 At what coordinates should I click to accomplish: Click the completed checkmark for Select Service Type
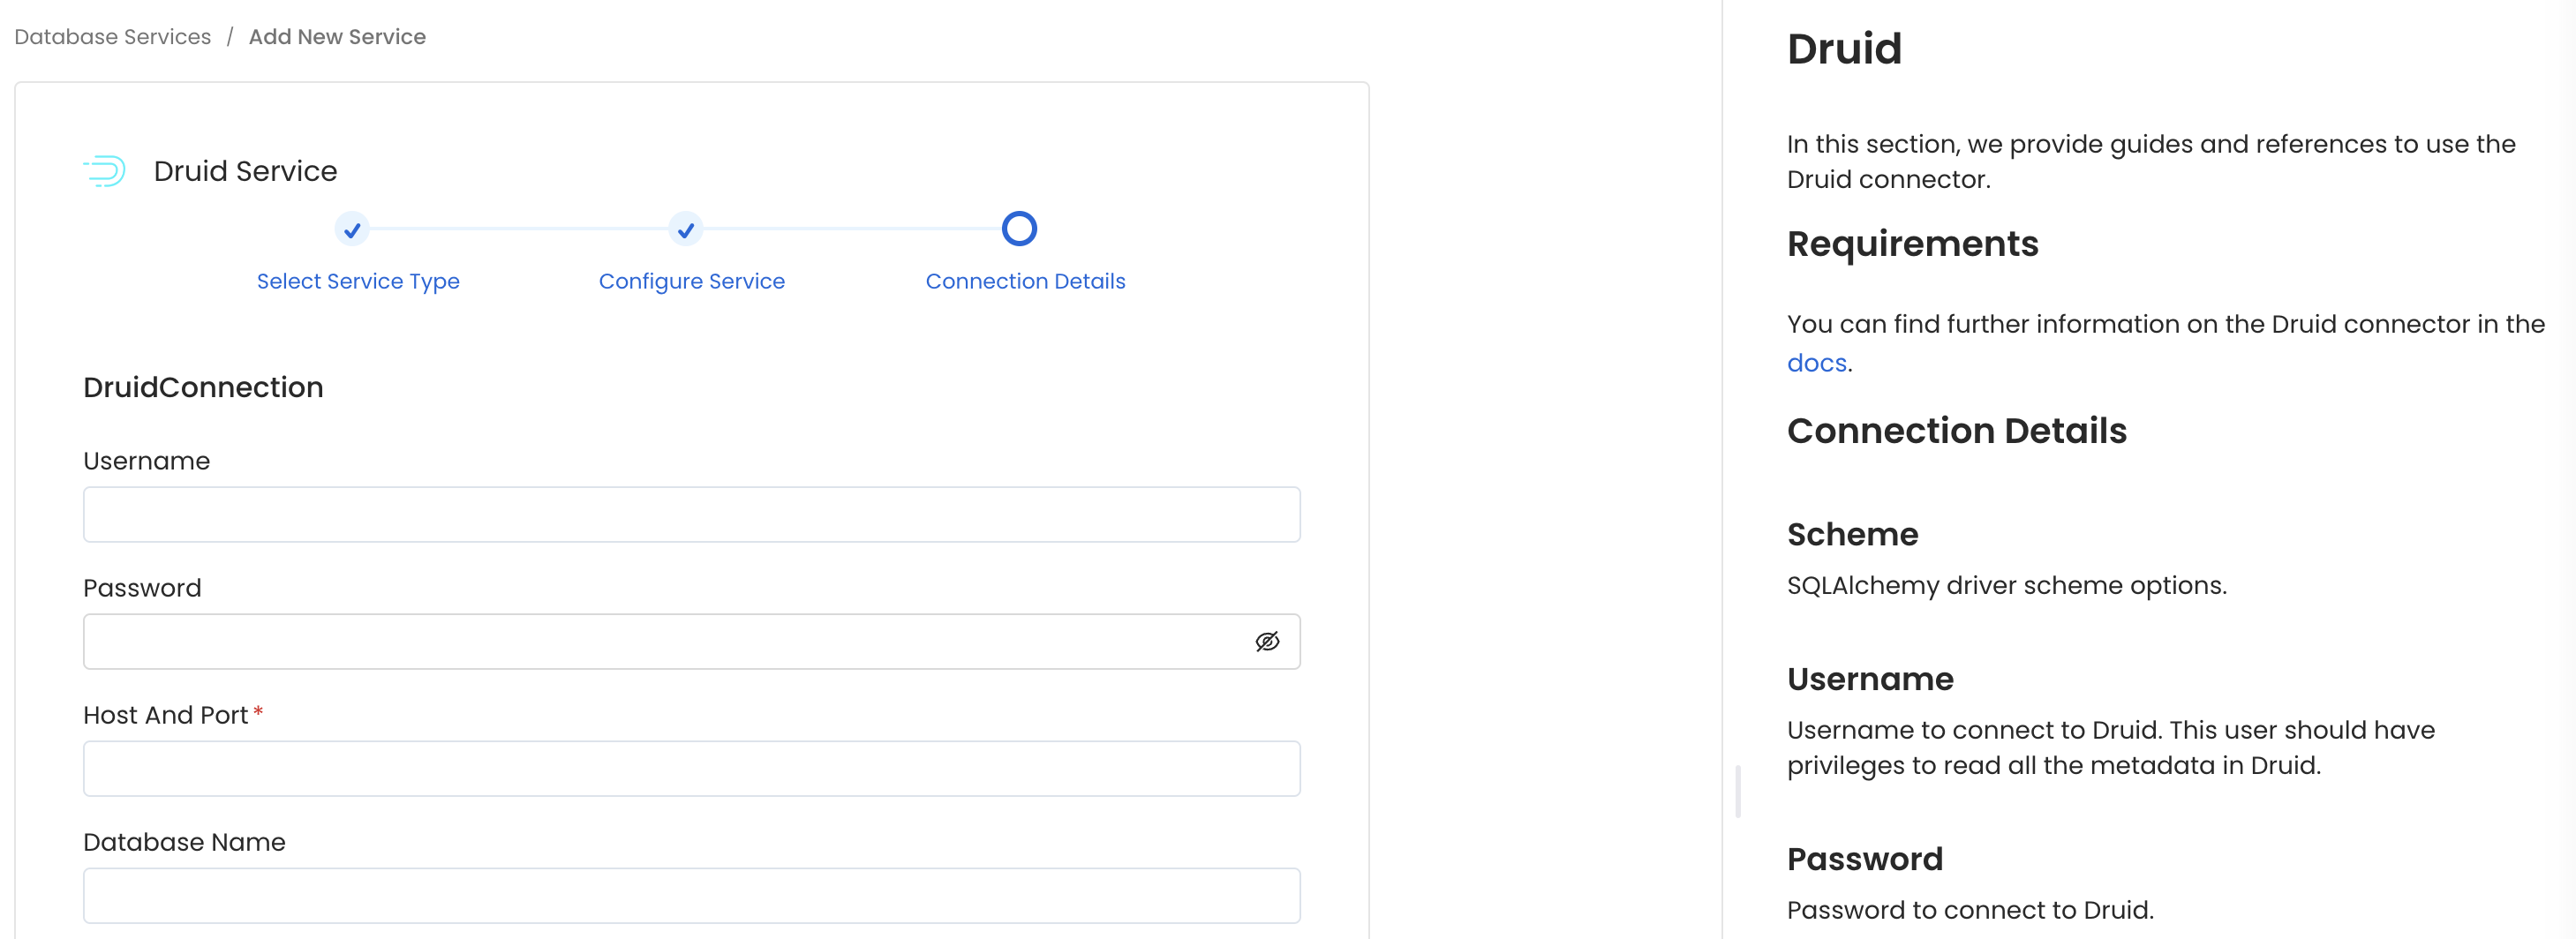(351, 229)
